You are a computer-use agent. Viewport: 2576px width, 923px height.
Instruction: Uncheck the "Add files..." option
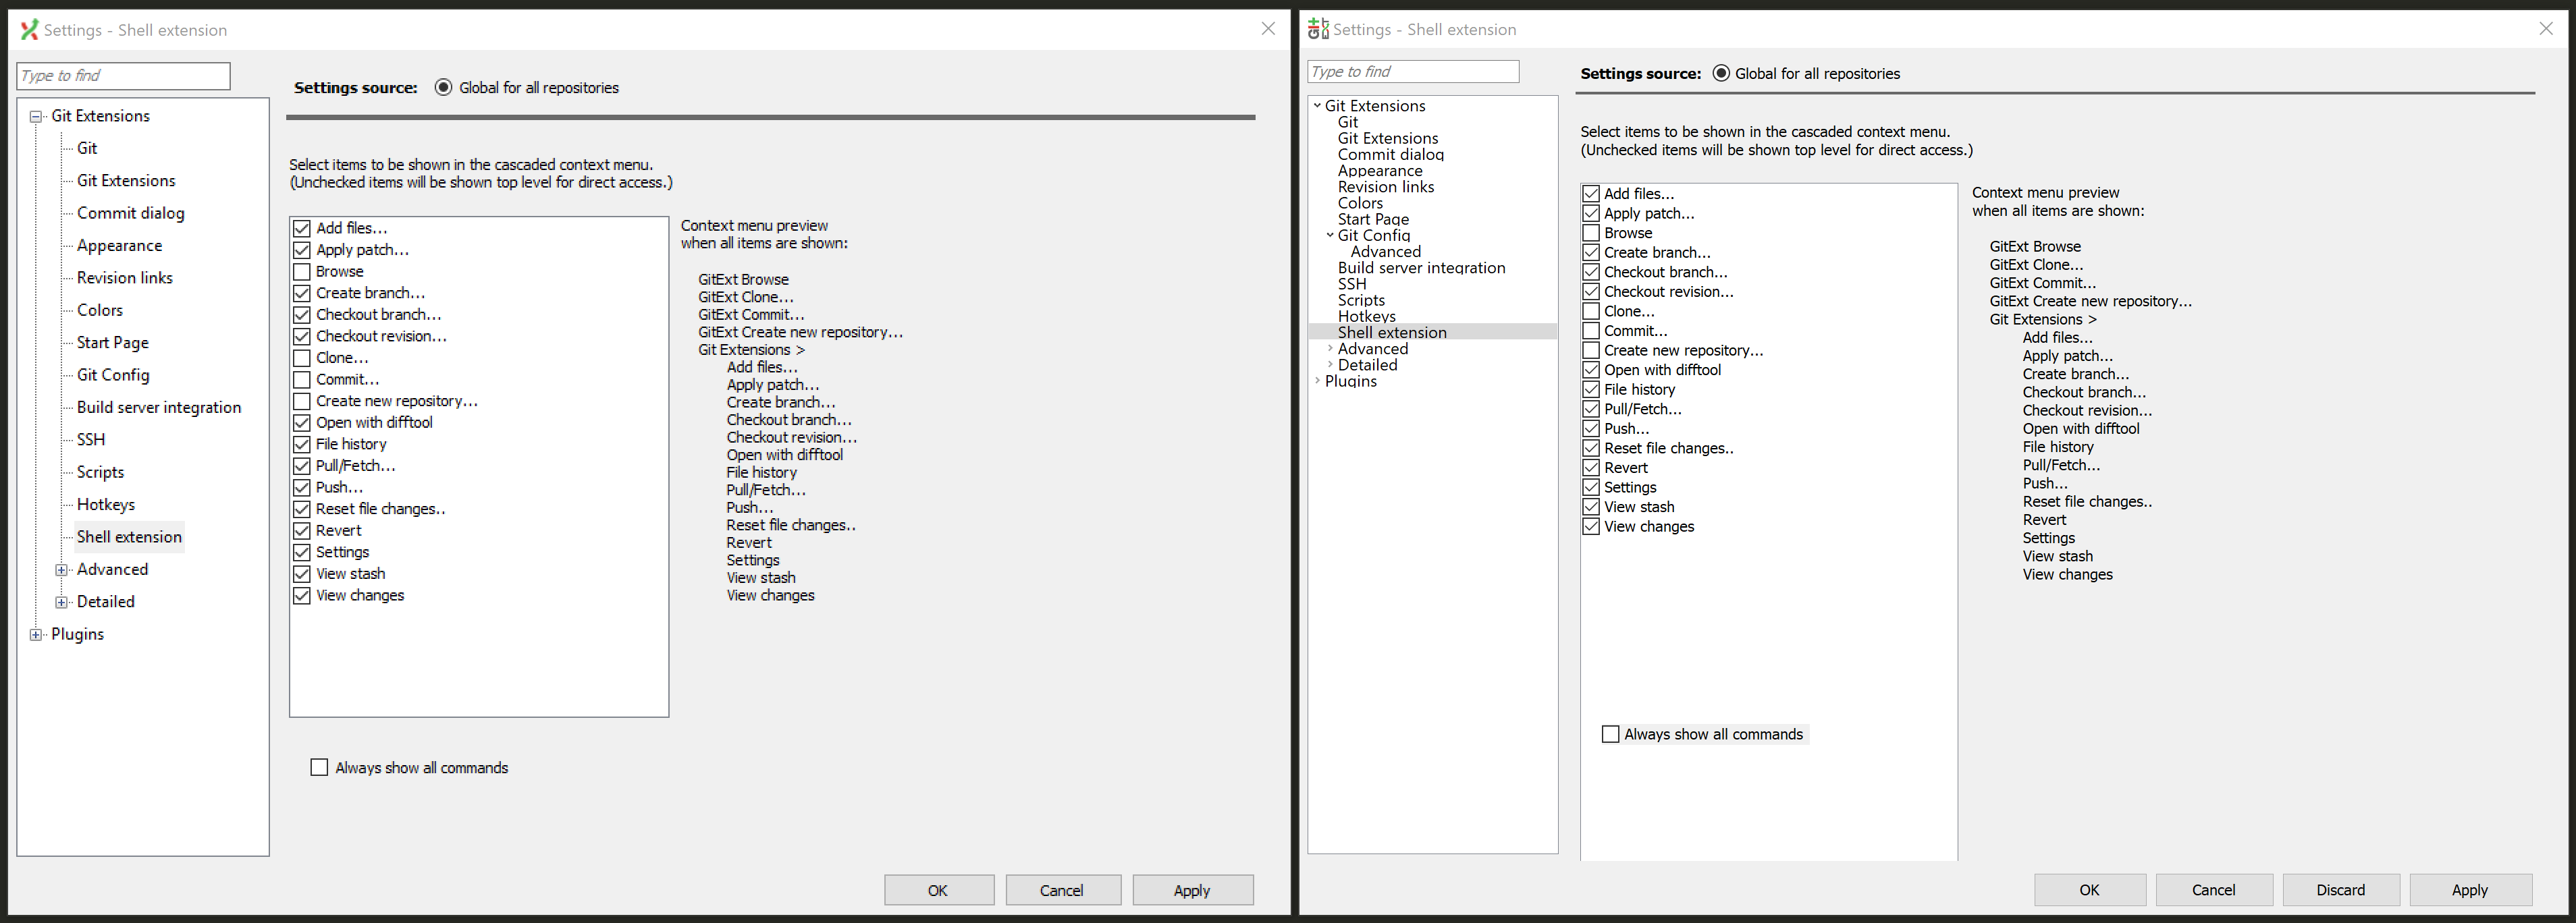(x=303, y=228)
